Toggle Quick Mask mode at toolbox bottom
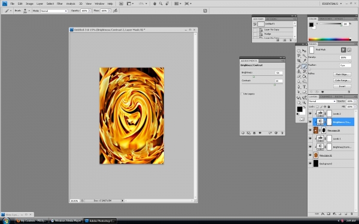The width and height of the screenshot is (359, 224). 302,119
